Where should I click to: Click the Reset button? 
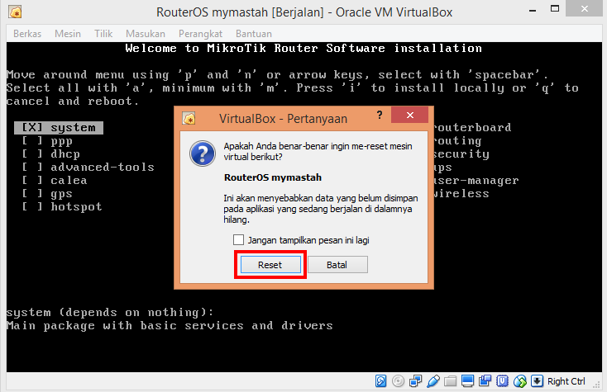pos(270,265)
